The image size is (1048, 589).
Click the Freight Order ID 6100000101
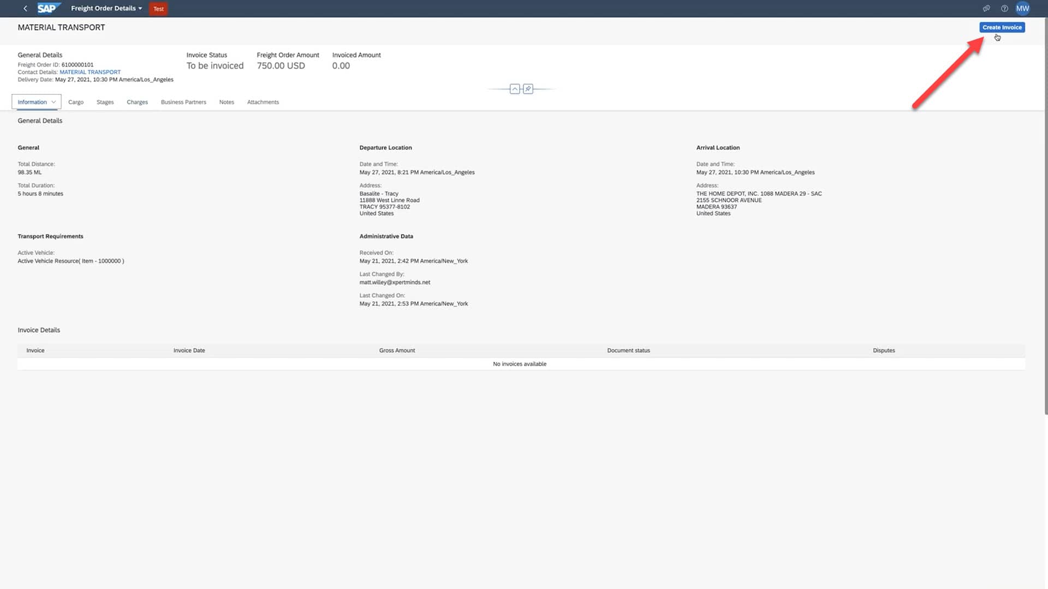point(78,65)
